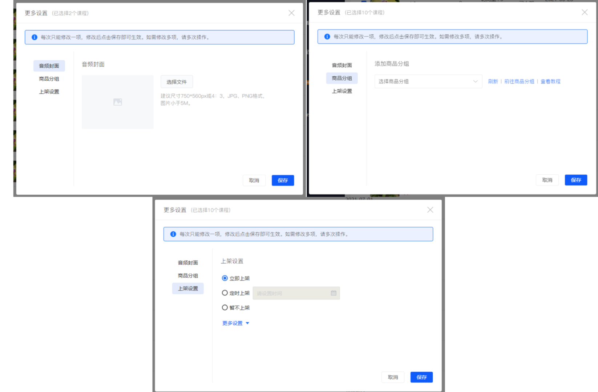Click the 选择文件 button

click(177, 82)
